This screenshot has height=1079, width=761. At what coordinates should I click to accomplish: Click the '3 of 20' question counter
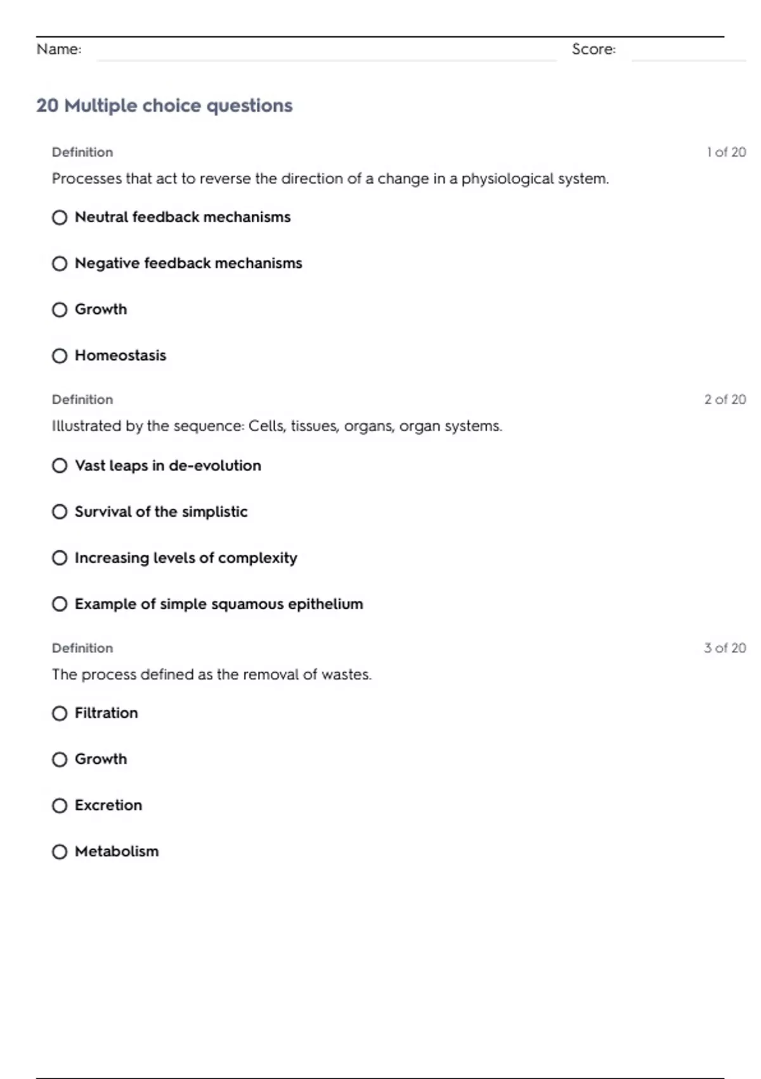tap(725, 648)
